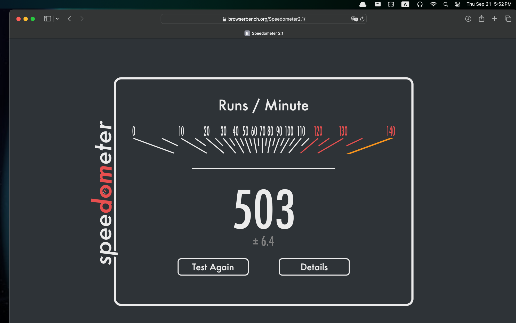The width and height of the screenshot is (516, 323).
Task: Click the mirrored windows menu bar icon
Action: point(391,4)
